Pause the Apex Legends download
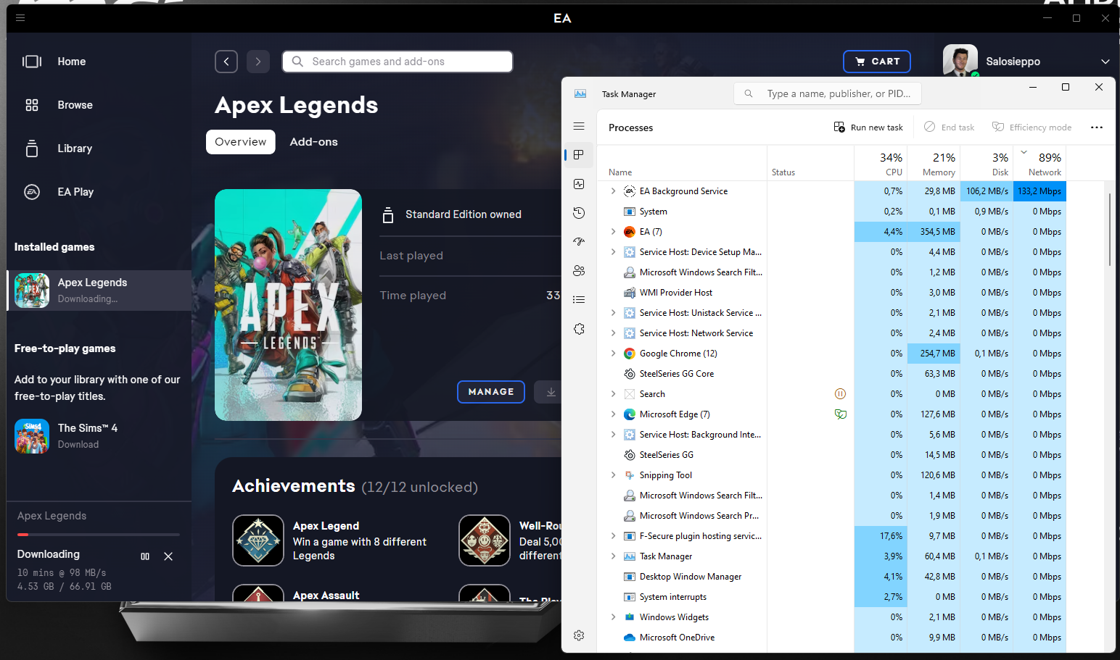This screenshot has height=660, width=1120. [145, 556]
